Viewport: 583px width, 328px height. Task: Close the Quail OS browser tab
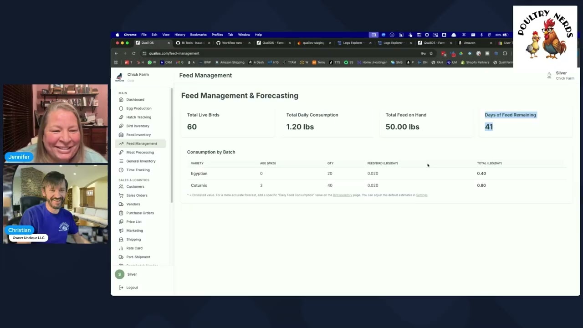[x=169, y=43]
